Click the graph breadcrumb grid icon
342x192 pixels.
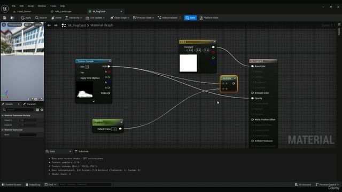(64, 26)
